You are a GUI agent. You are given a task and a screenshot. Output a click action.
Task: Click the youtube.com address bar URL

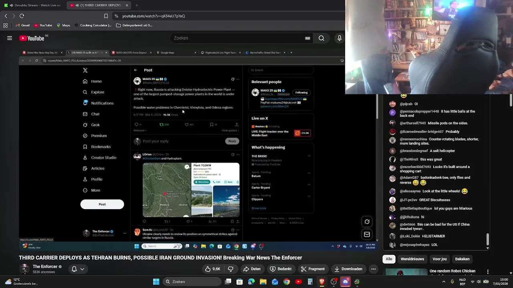(x=153, y=16)
